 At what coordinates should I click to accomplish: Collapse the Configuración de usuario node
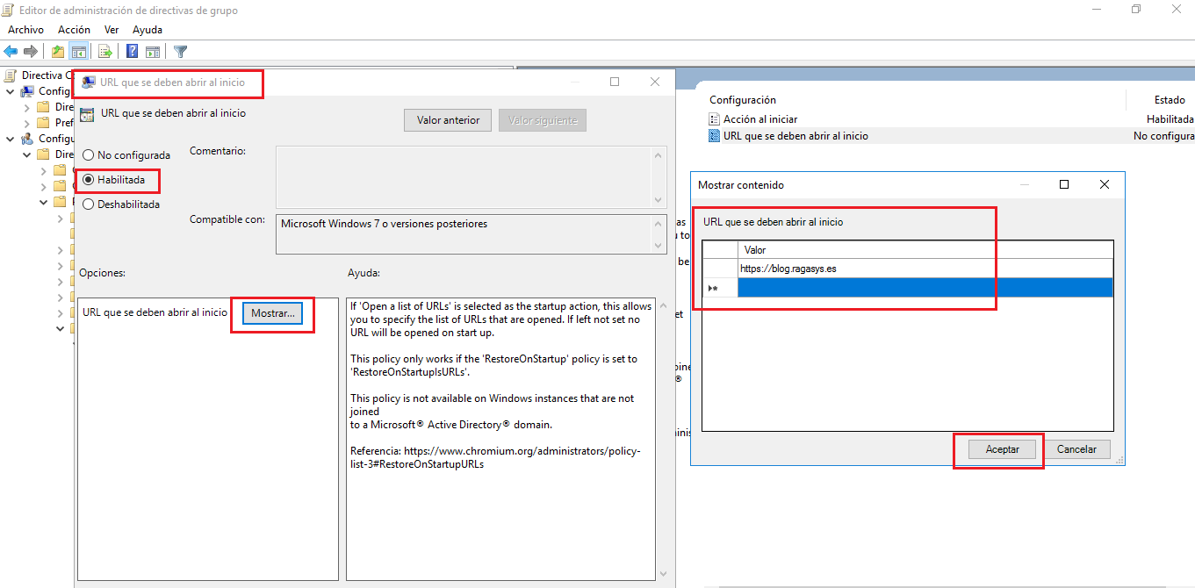[x=11, y=138]
